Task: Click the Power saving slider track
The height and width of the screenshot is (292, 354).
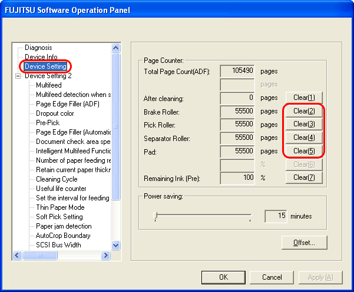Action: point(203,215)
